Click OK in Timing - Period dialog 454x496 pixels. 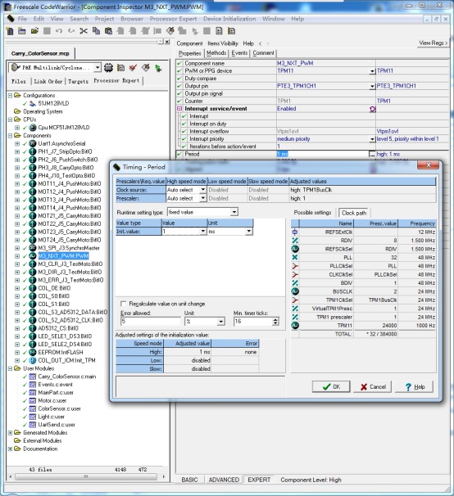pyautogui.click(x=331, y=386)
